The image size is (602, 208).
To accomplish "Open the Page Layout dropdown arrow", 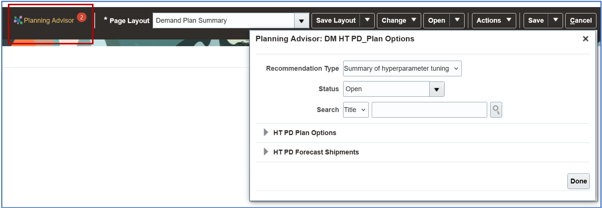I will click(x=302, y=21).
